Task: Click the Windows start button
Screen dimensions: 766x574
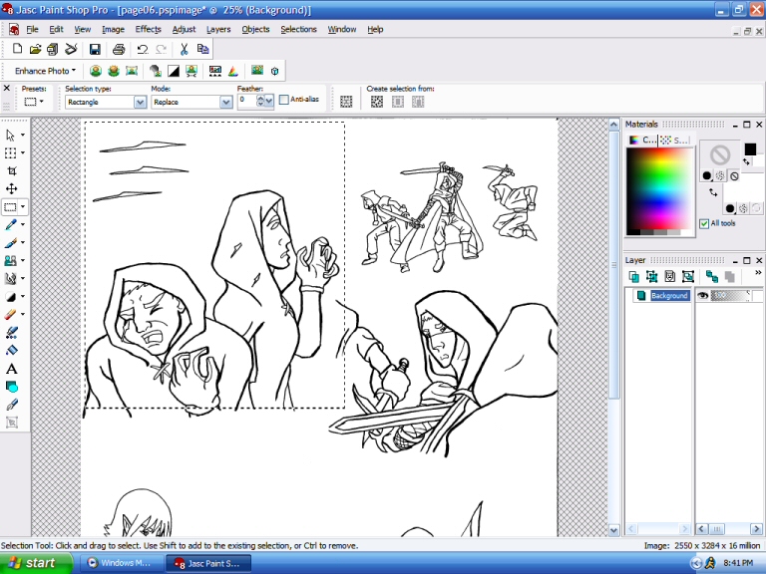Action: (36, 563)
